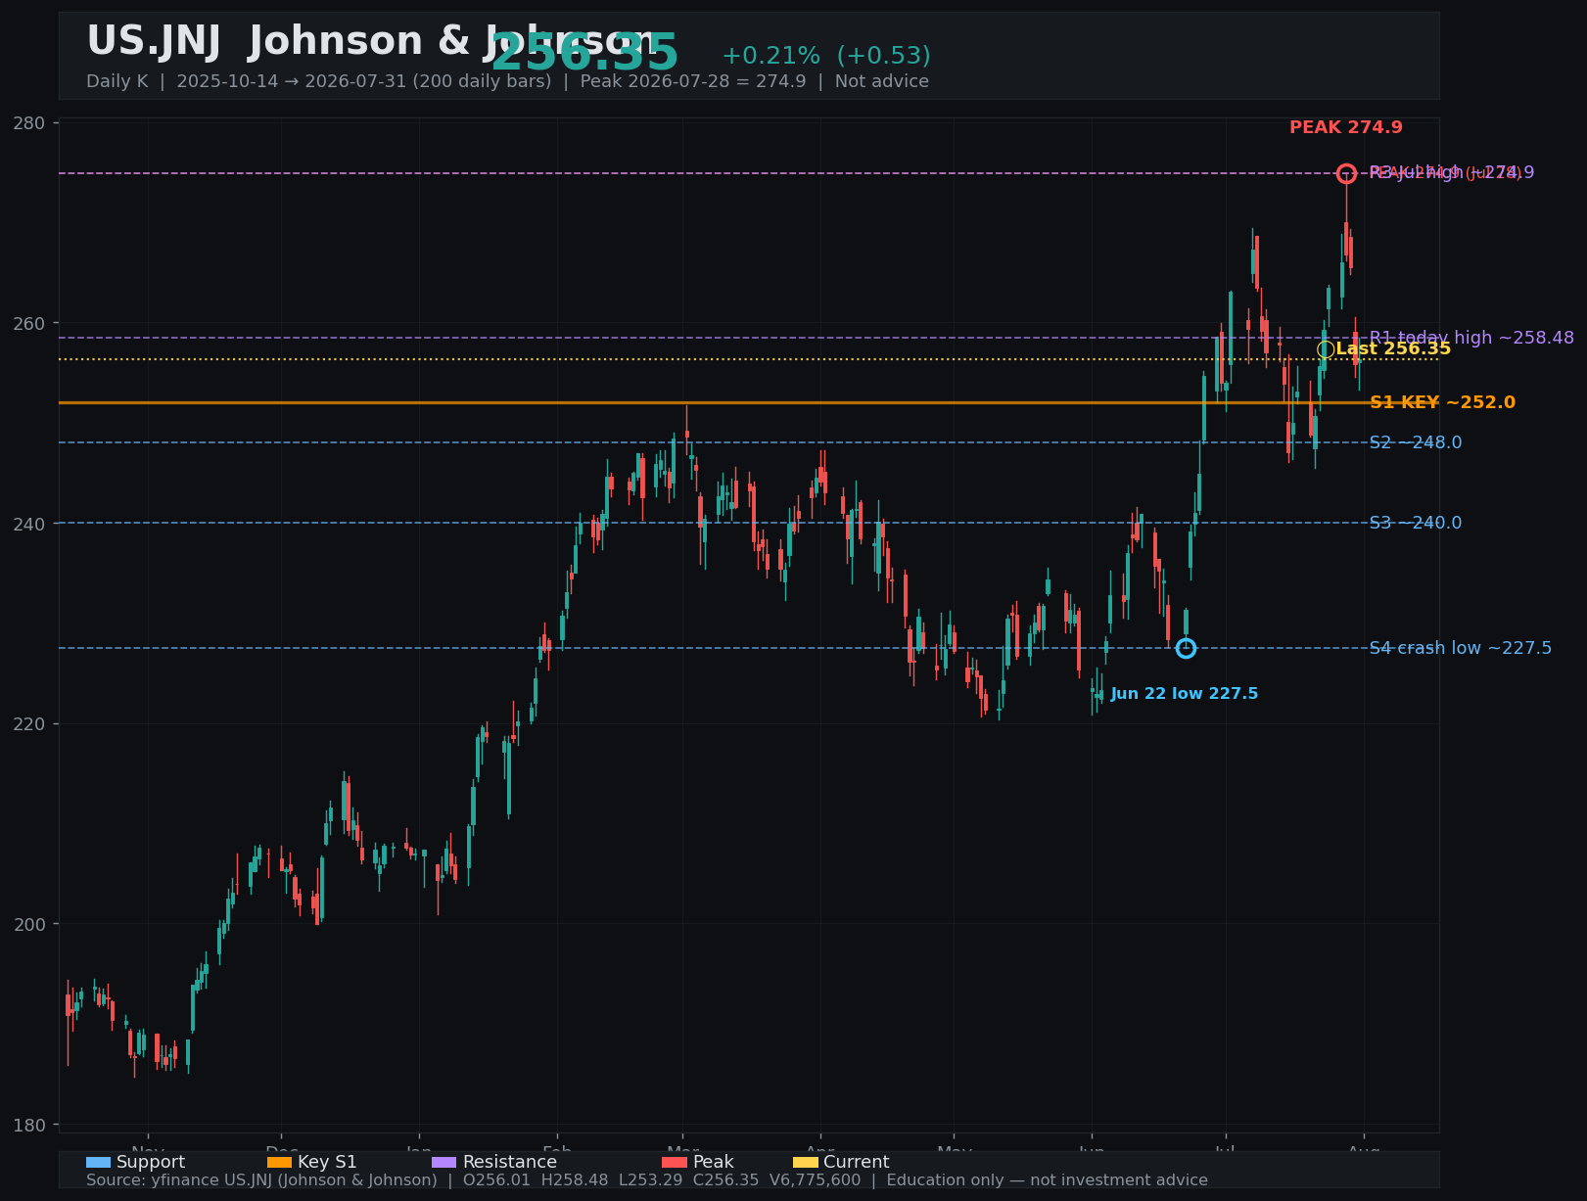Screen dimensions: 1587x1201
Task: Click the 'Current' legend label
Action: tap(857, 1162)
